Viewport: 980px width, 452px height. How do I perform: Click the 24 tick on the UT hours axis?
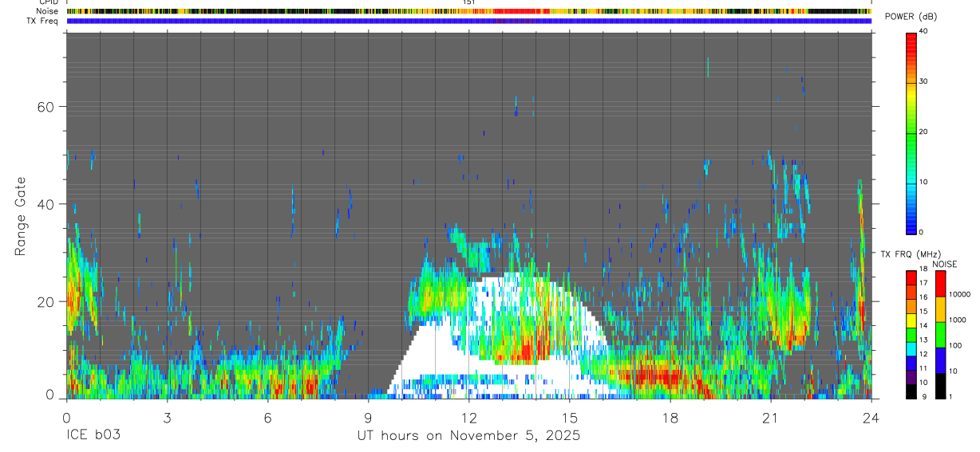click(x=871, y=417)
